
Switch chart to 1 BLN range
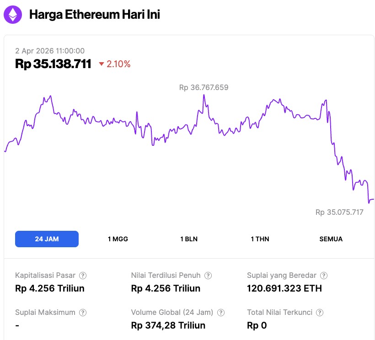coord(189,239)
